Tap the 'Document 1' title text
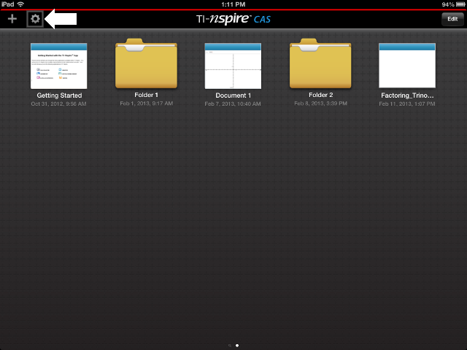The width and height of the screenshot is (467, 350). tap(233, 96)
